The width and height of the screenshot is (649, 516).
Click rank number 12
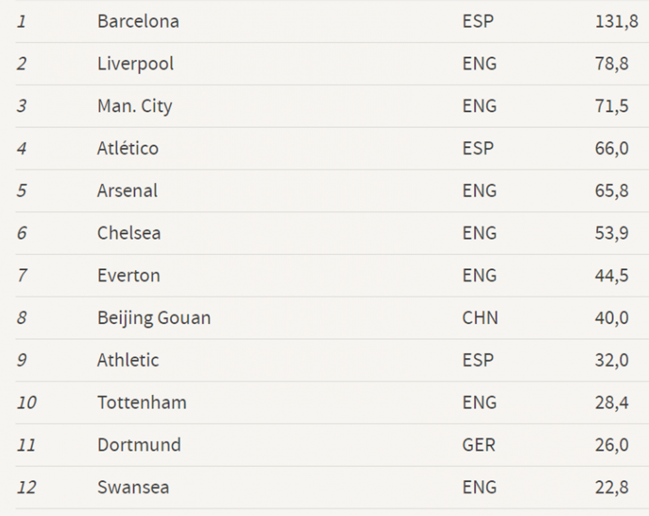[26, 488]
